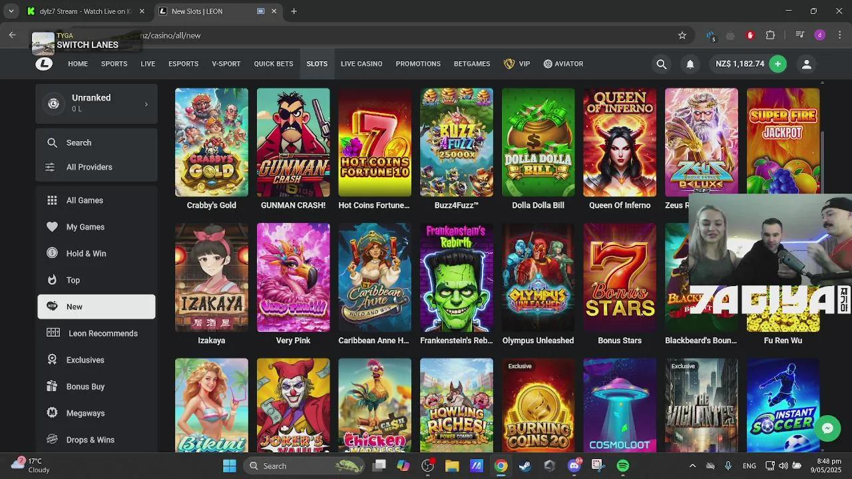Select Hold & Win category
Viewport: 852px width, 479px height.
pyautogui.click(x=97, y=253)
